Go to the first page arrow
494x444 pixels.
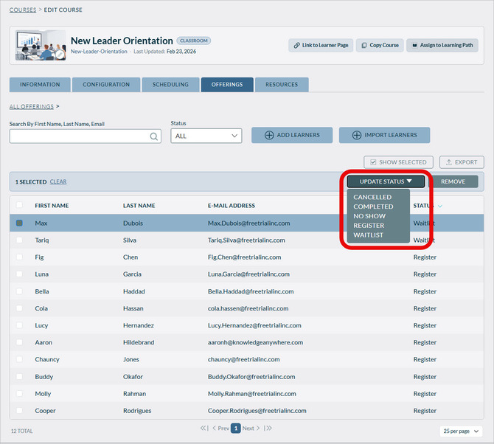pyautogui.click(x=204, y=428)
